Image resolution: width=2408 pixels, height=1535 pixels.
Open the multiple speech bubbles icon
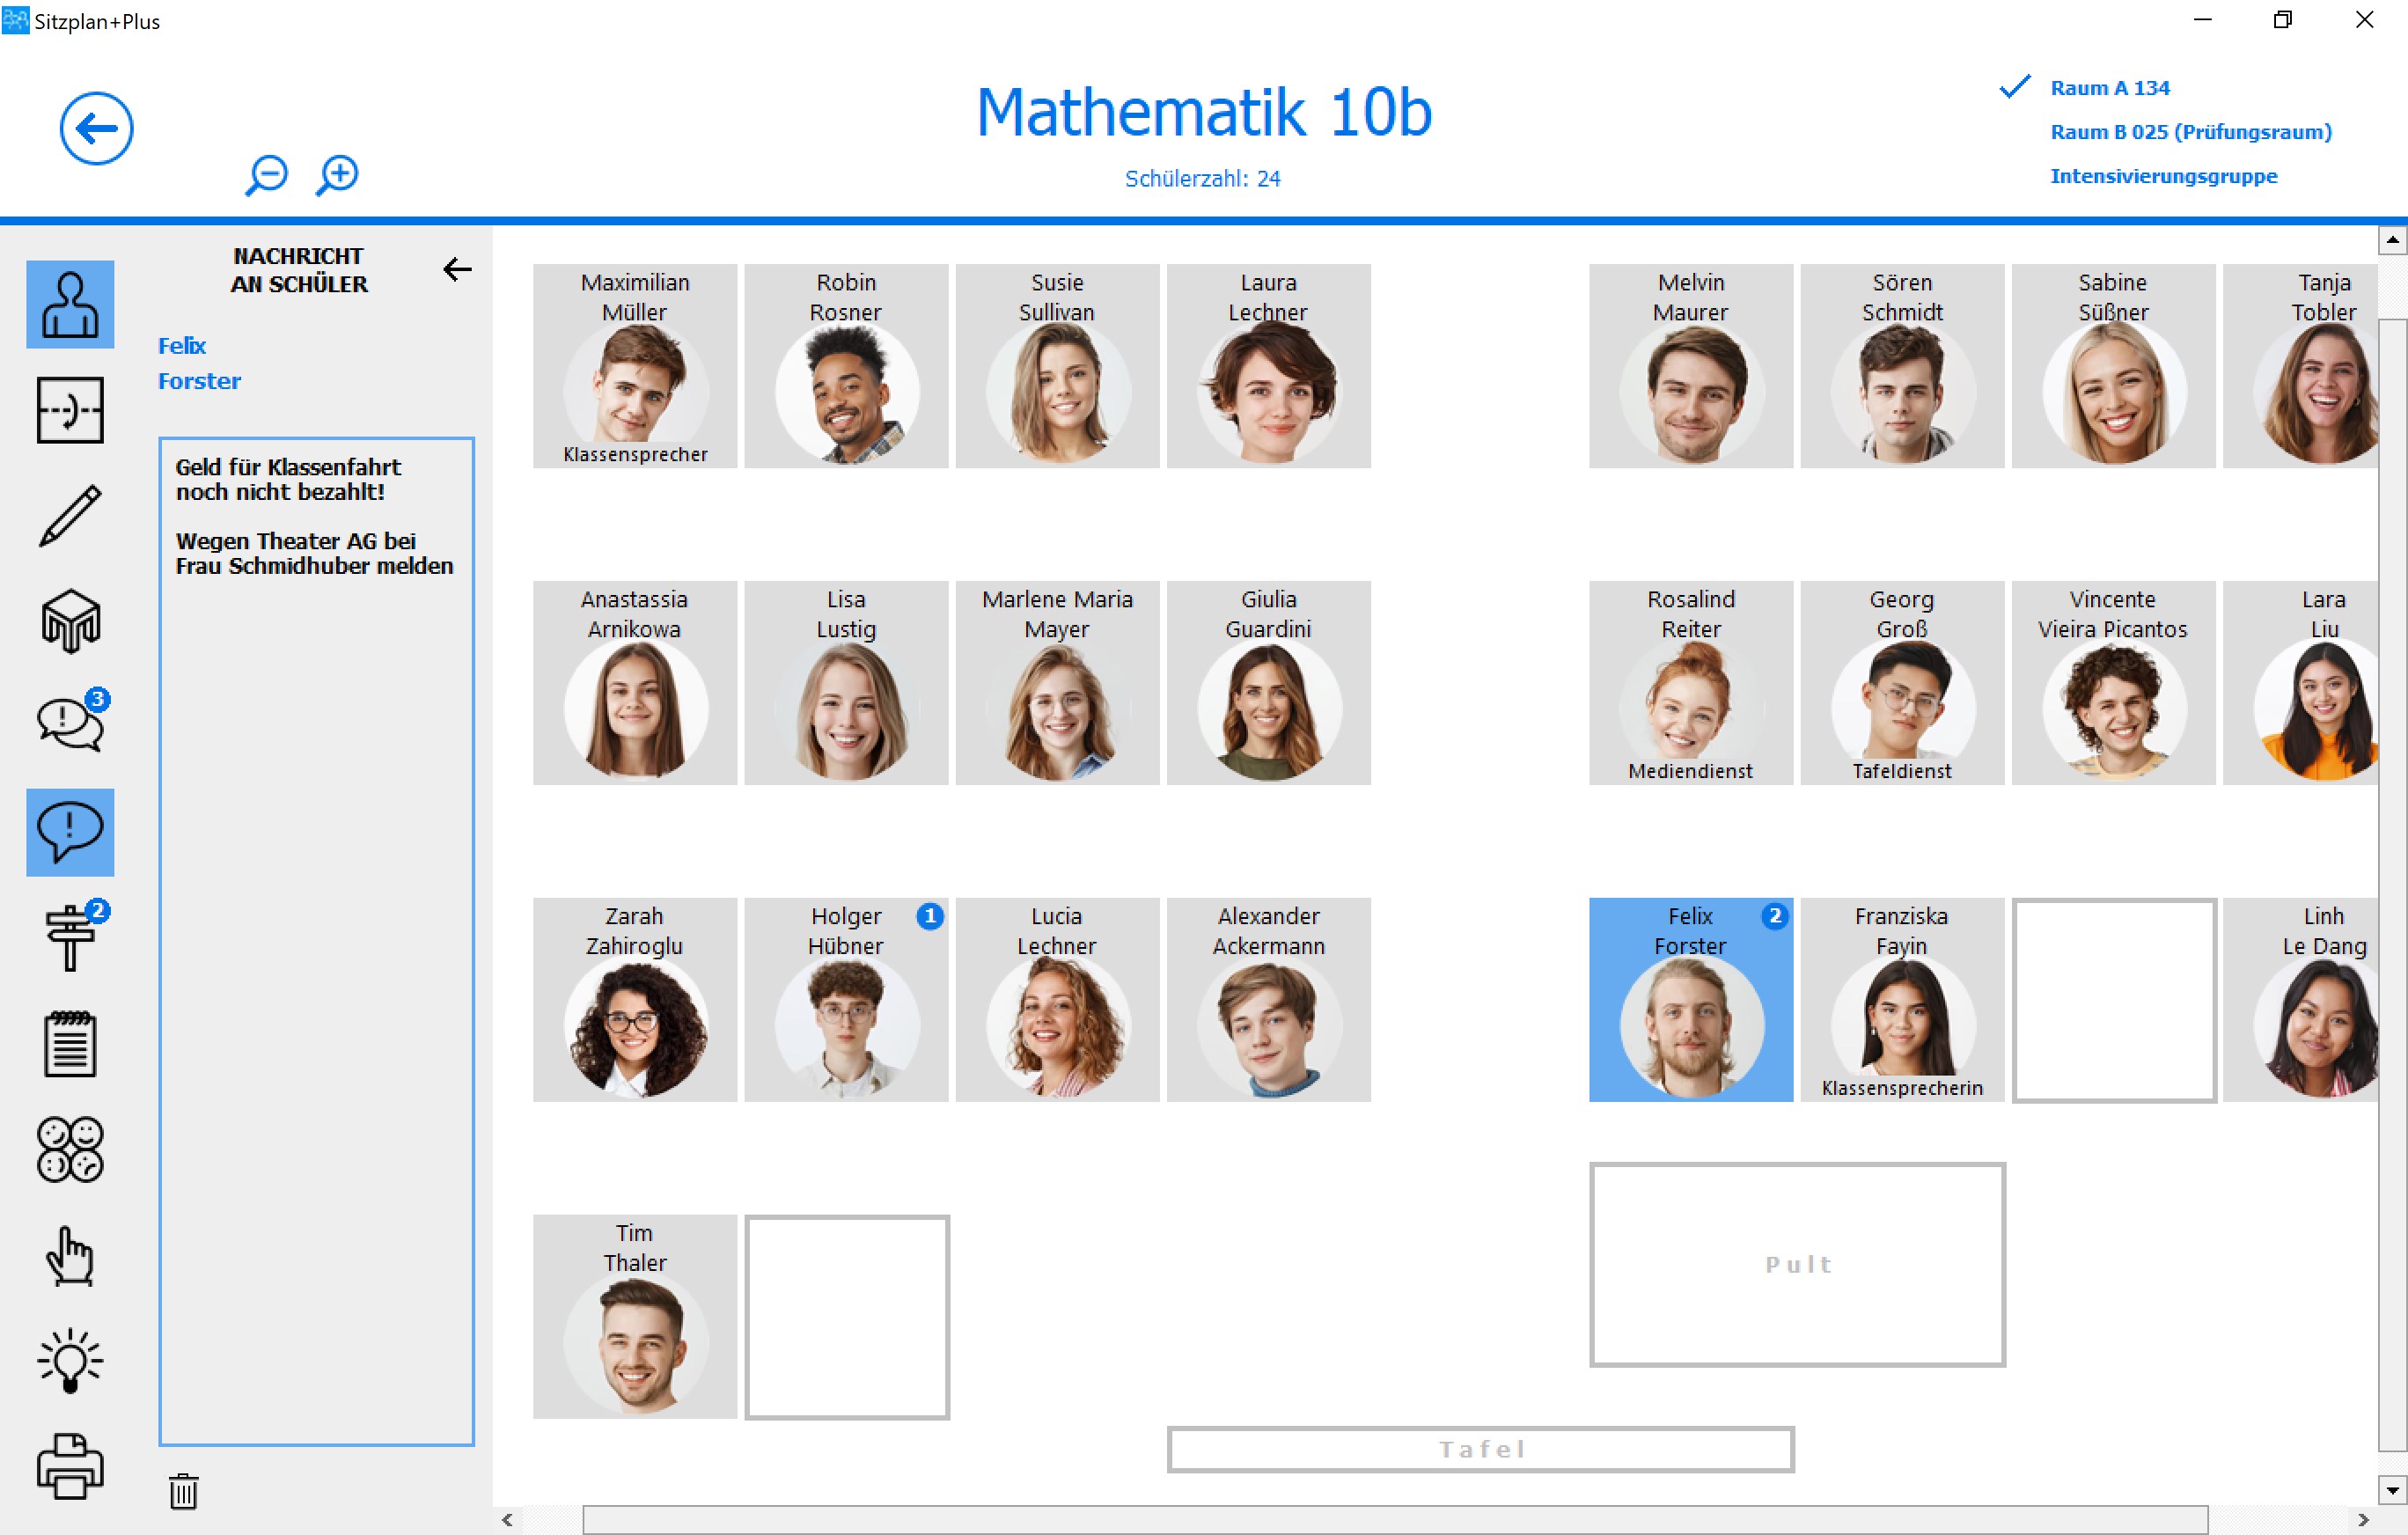tap(70, 723)
